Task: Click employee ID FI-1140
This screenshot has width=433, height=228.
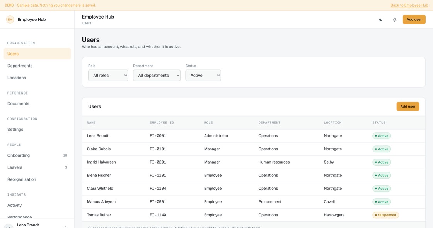Action: (158, 215)
